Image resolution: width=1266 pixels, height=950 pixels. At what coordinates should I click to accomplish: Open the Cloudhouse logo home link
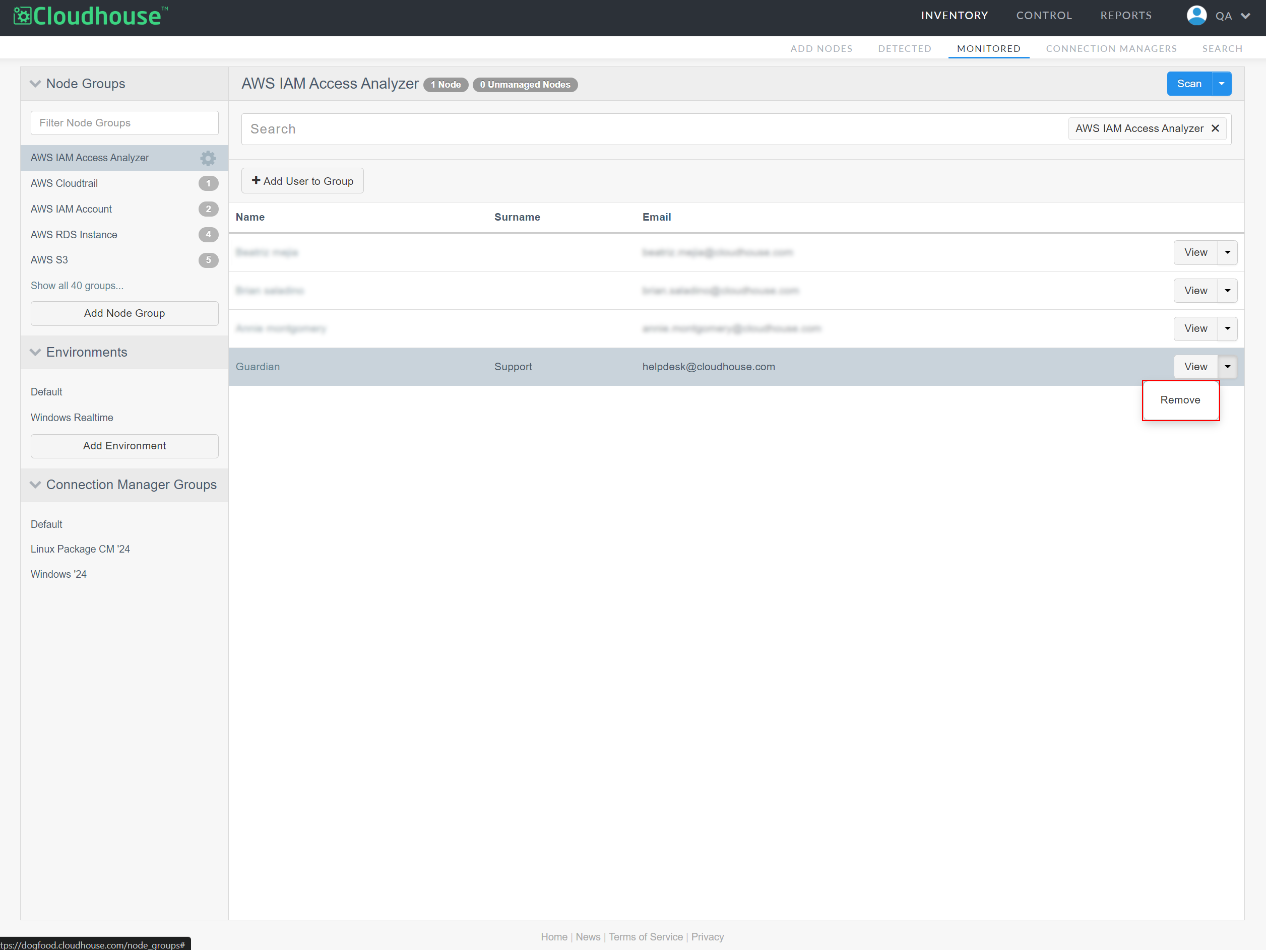point(90,16)
